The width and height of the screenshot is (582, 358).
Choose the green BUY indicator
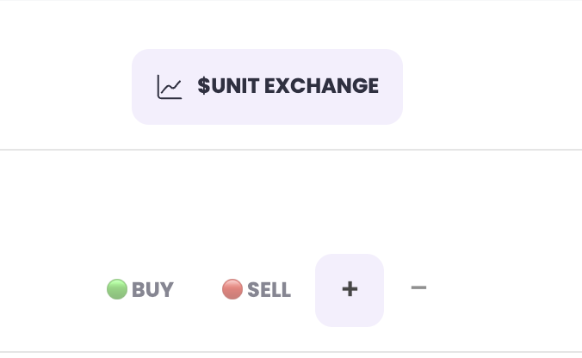click(x=117, y=289)
